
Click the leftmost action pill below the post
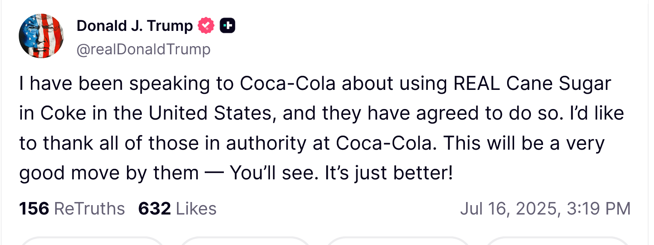(92, 241)
